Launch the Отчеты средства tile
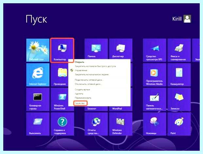The height and width of the screenshot is (154, 203). pos(96,124)
